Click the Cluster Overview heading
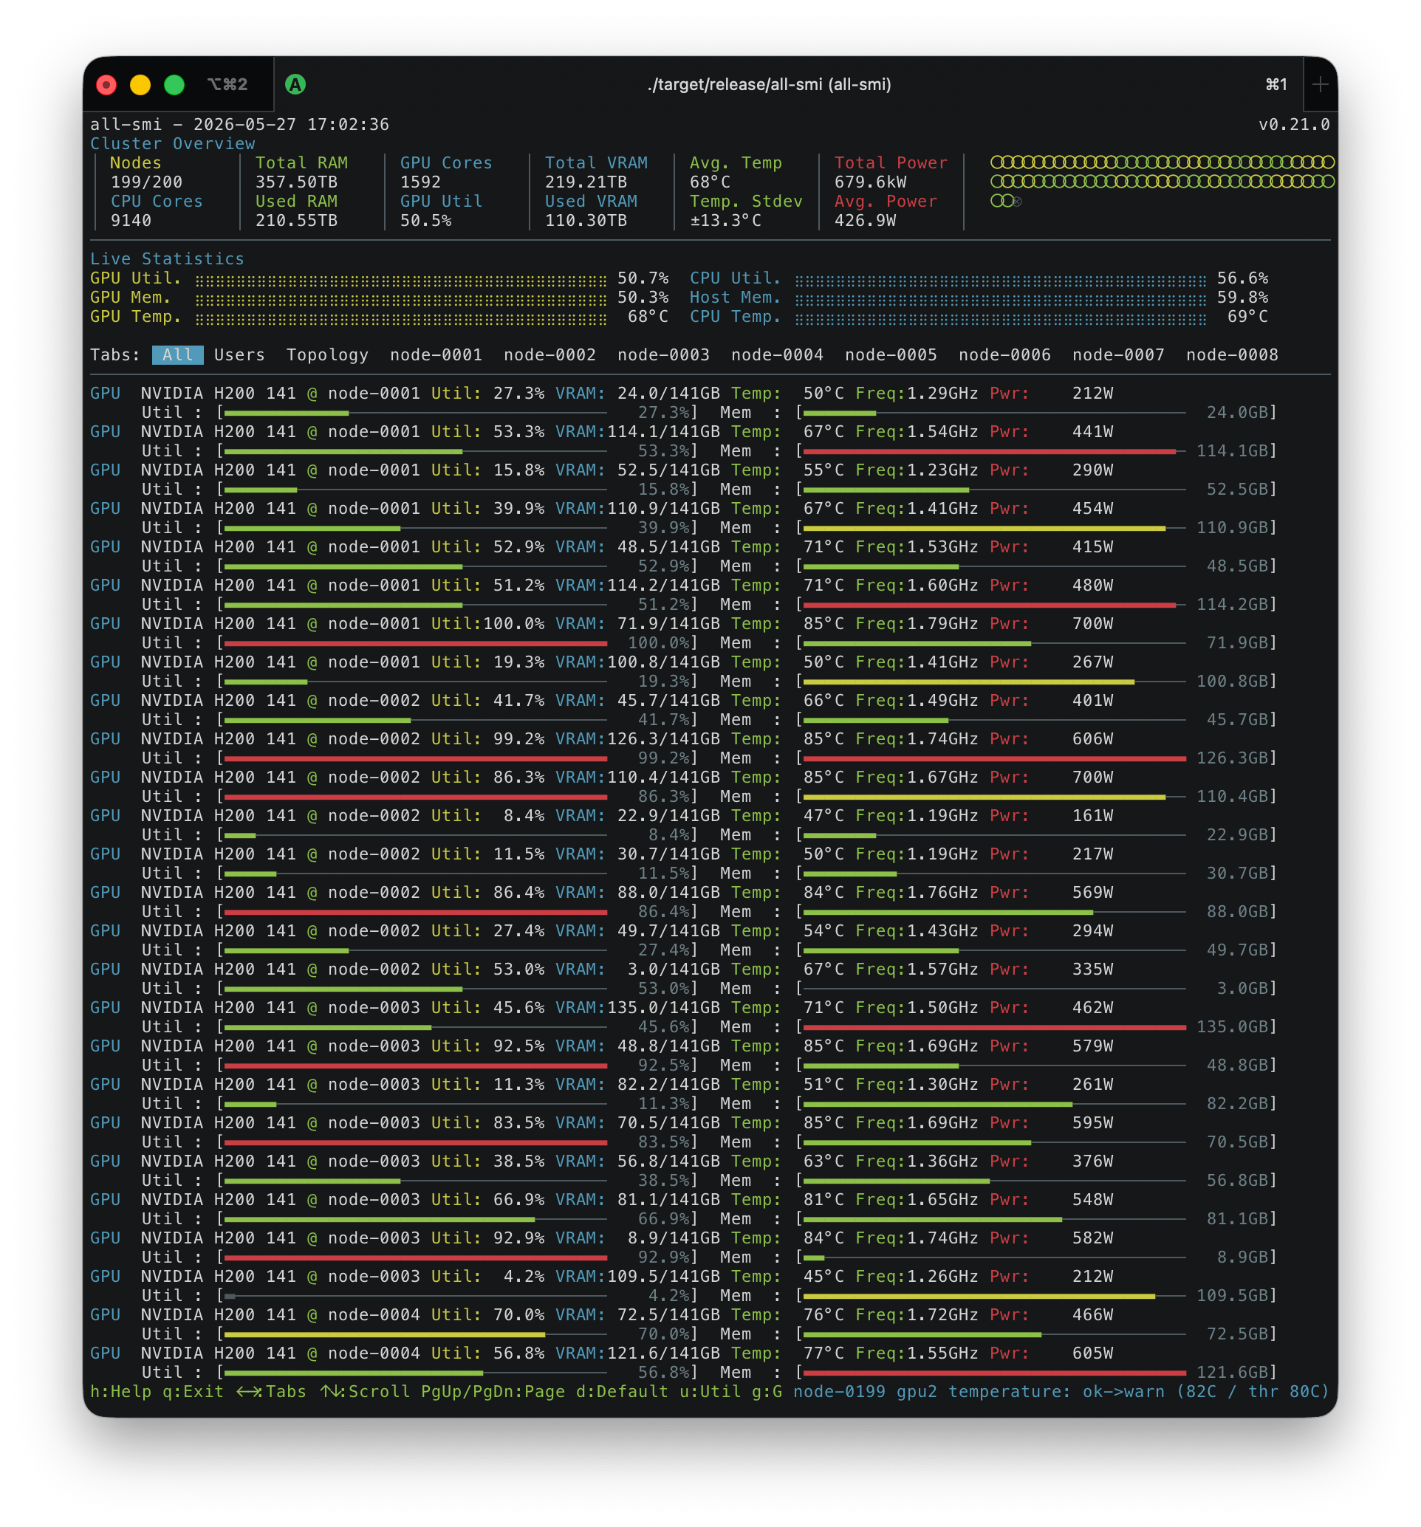Screen dimensions: 1421x1527 173,144
